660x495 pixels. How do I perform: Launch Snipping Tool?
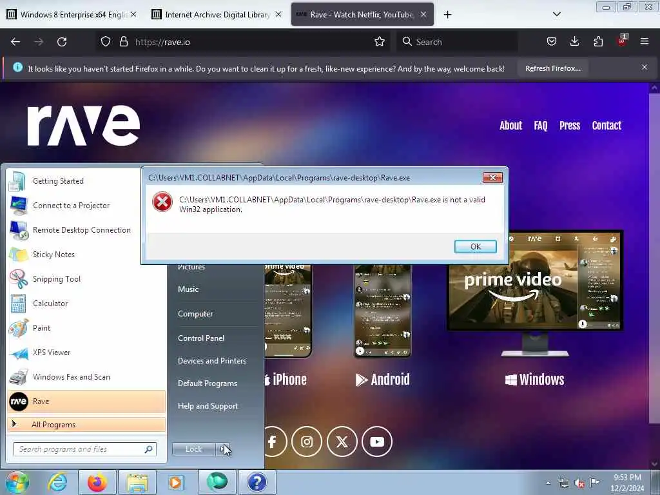86,278
